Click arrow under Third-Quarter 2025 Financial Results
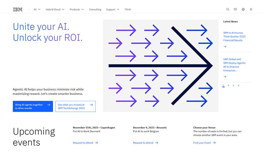This screenshot has width=265, height=153. tap(225, 47)
